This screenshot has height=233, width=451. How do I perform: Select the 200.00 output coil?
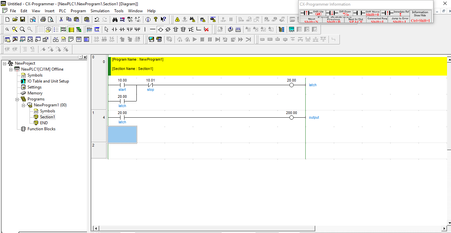tap(291, 117)
